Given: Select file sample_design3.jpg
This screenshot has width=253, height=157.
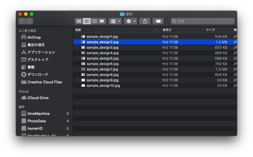Looking at the screenshot, I should 155,48.
